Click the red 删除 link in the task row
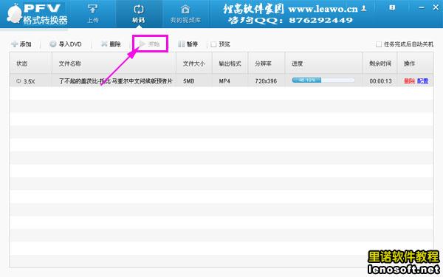The width and height of the screenshot is (443, 277). (409, 81)
